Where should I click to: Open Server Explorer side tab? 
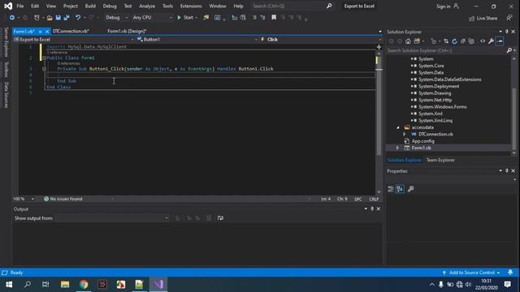point(6,42)
